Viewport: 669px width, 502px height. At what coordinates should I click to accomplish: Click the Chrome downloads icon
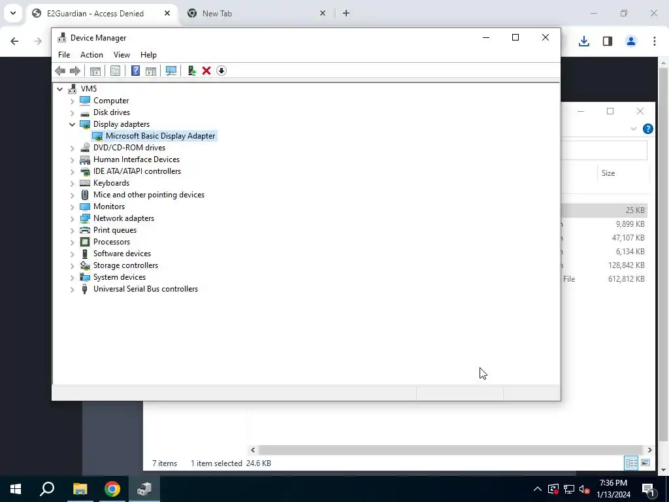pyautogui.click(x=584, y=41)
